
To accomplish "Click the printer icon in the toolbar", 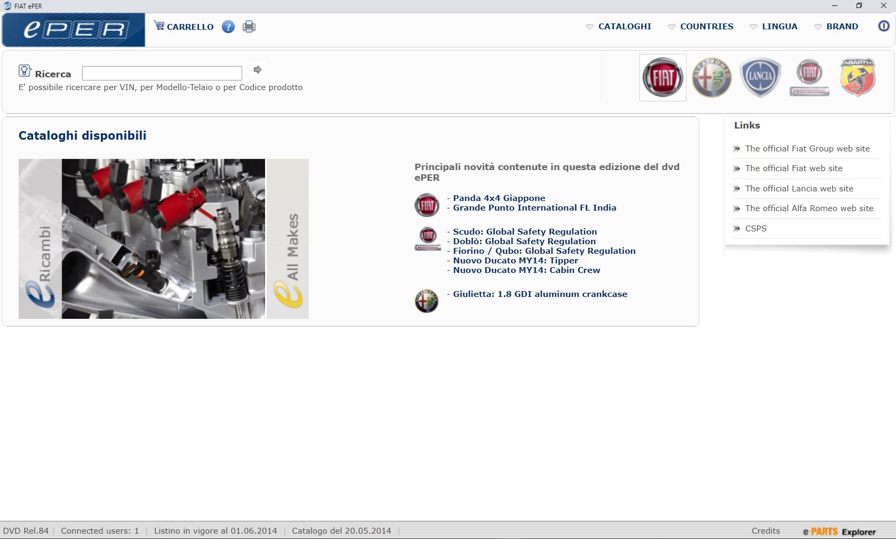I will point(249,27).
